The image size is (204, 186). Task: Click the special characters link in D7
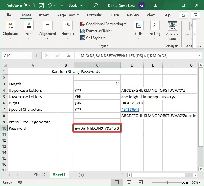pyautogui.click(x=130, y=109)
